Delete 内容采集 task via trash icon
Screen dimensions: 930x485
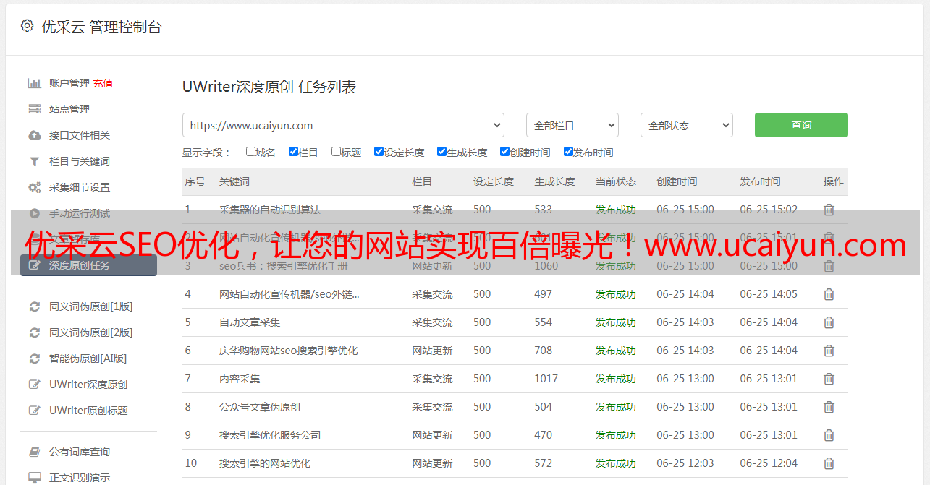829,379
